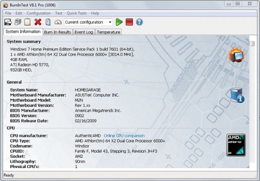The width and height of the screenshot is (260, 181).
Task: Click the Ready status bar text
Action: [9, 175]
